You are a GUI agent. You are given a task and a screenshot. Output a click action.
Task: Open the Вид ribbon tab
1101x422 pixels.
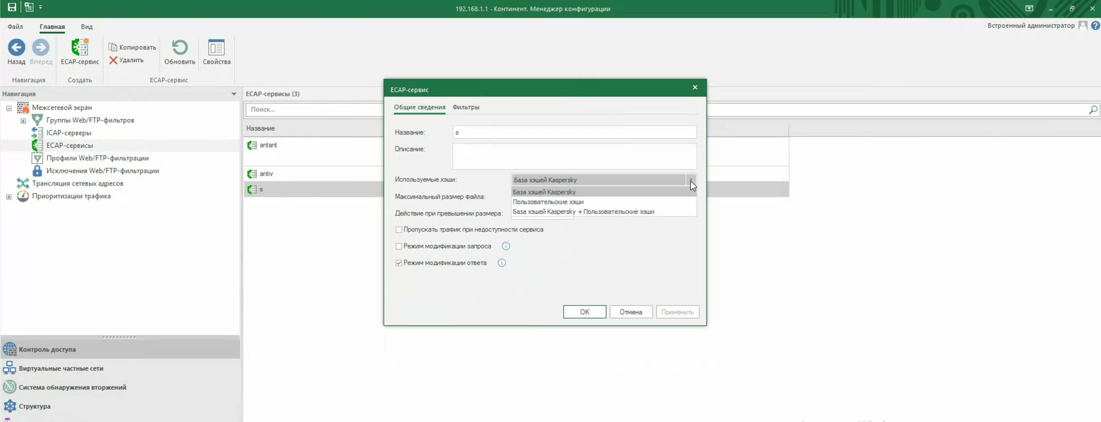[87, 26]
